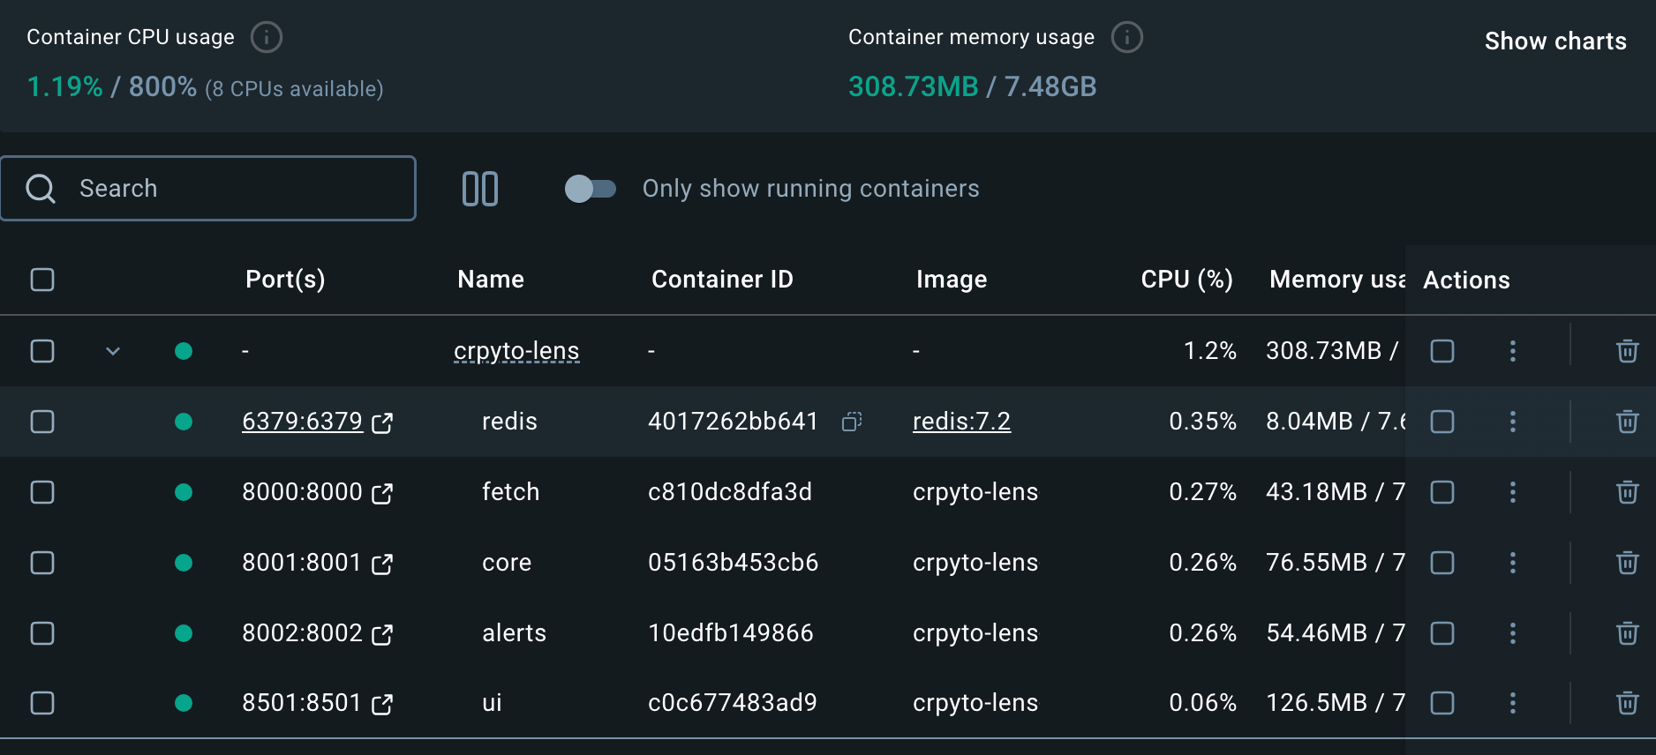Viewport: 1656px width, 755px height.
Task: Open more actions menu for crpyto-lens
Action: click(1513, 351)
